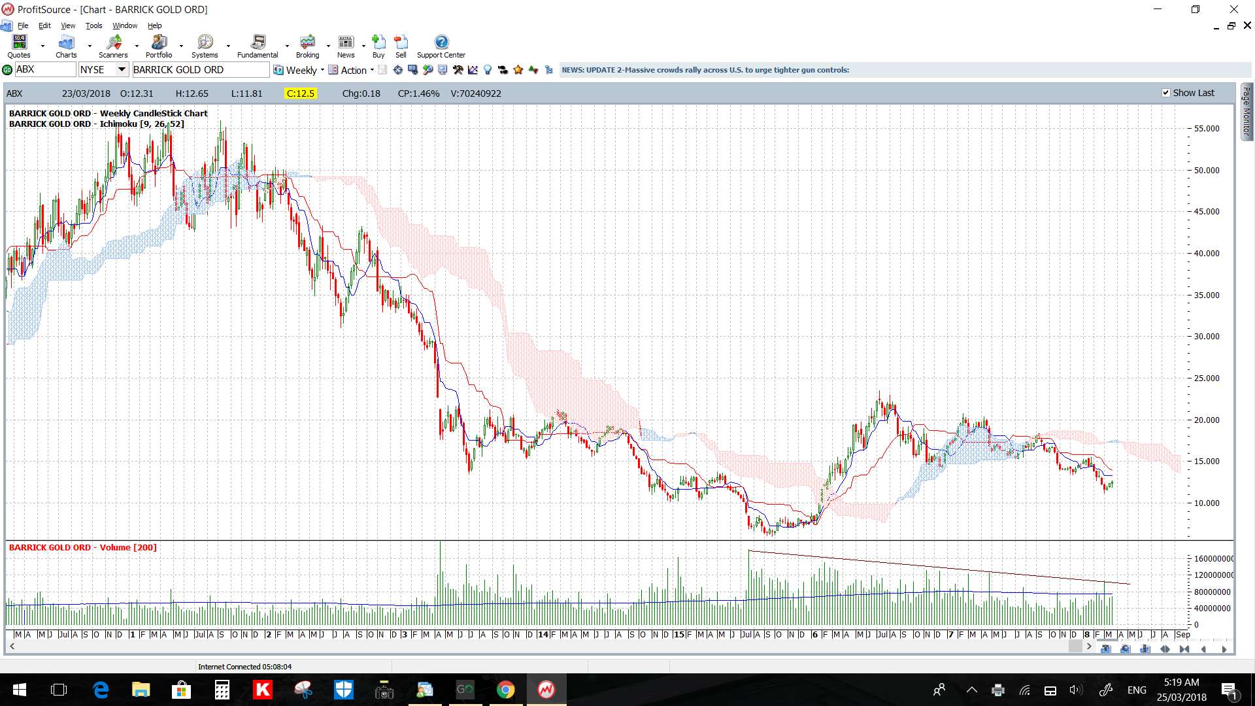
Task: Open the Help menu
Action: tap(154, 25)
